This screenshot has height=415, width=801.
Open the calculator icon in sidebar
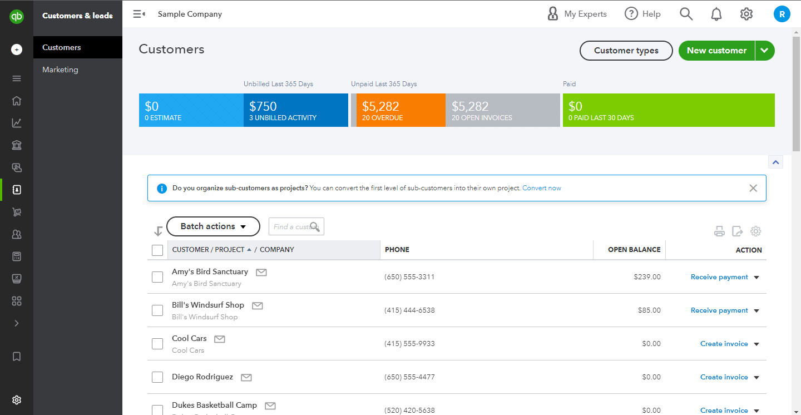point(17,256)
